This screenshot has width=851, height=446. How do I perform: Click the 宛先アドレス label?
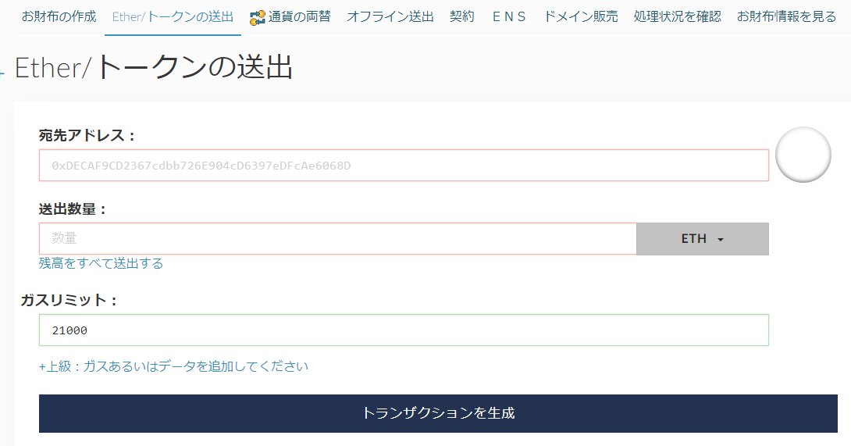click(x=87, y=135)
